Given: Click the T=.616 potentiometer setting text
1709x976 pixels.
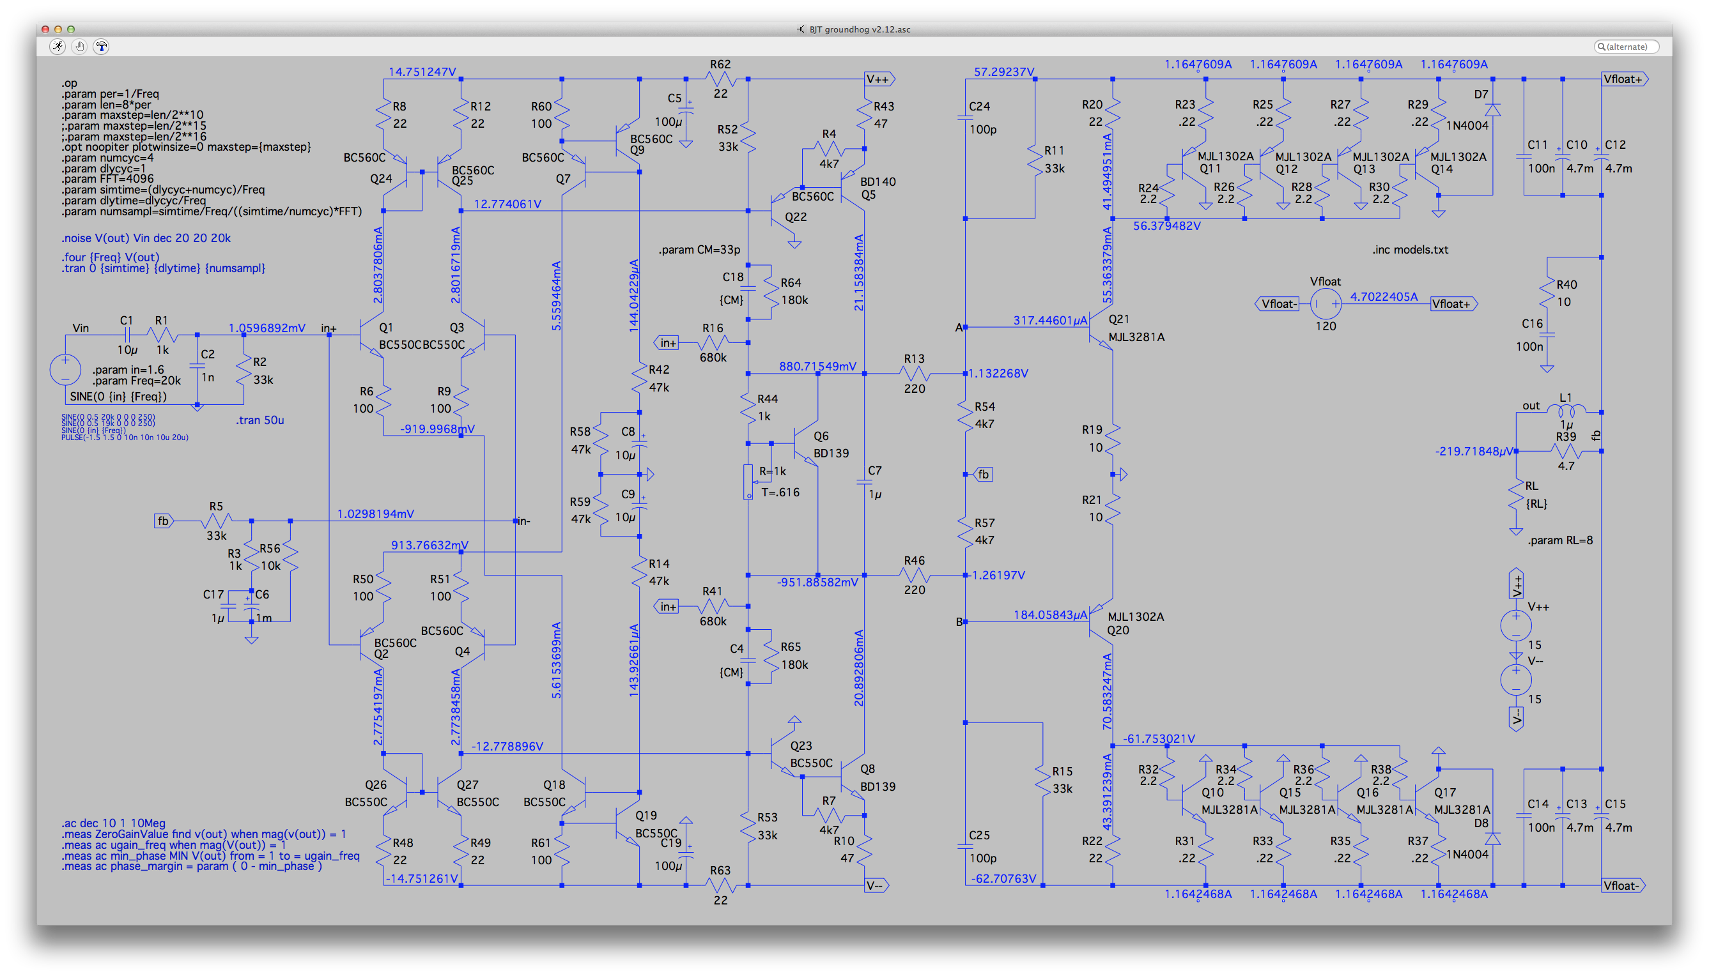Looking at the screenshot, I should [780, 492].
